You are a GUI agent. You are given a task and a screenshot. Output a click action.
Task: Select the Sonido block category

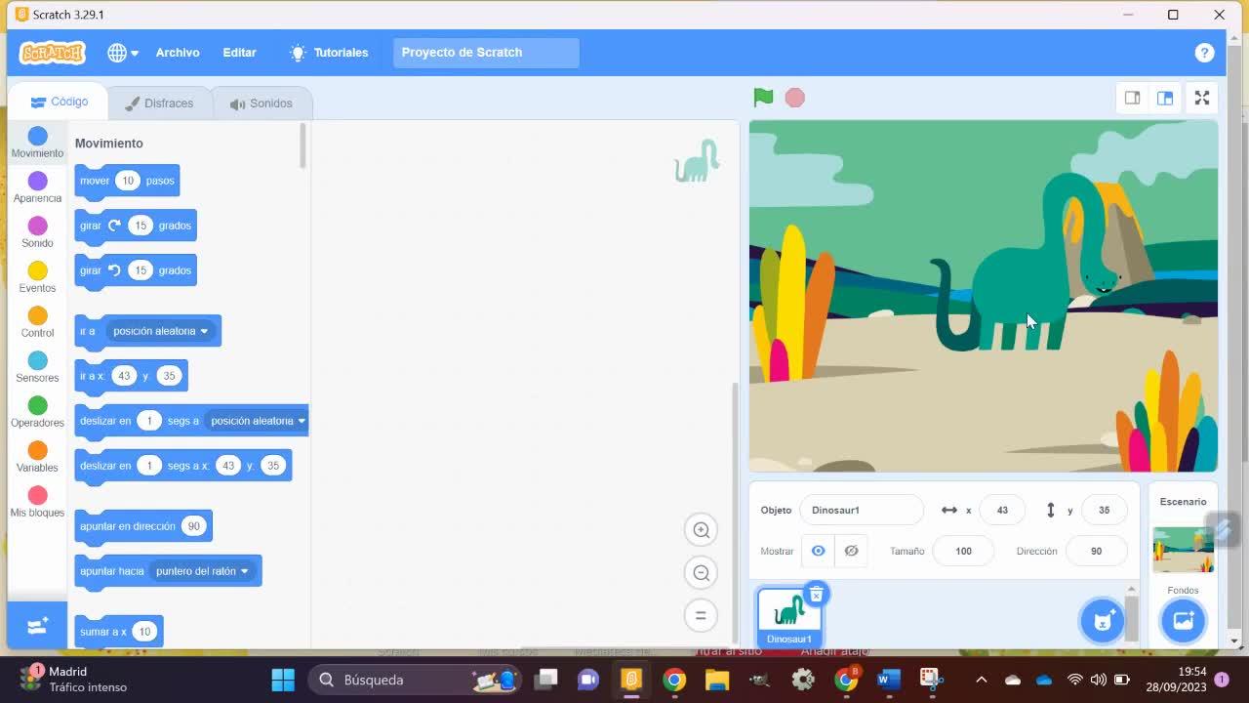pyautogui.click(x=37, y=231)
